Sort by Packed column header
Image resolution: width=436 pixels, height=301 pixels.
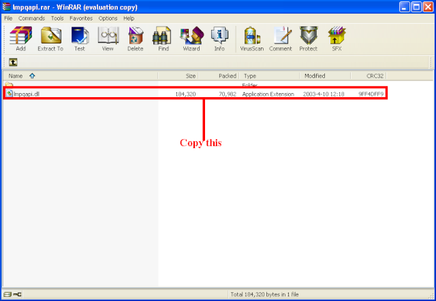(219, 75)
